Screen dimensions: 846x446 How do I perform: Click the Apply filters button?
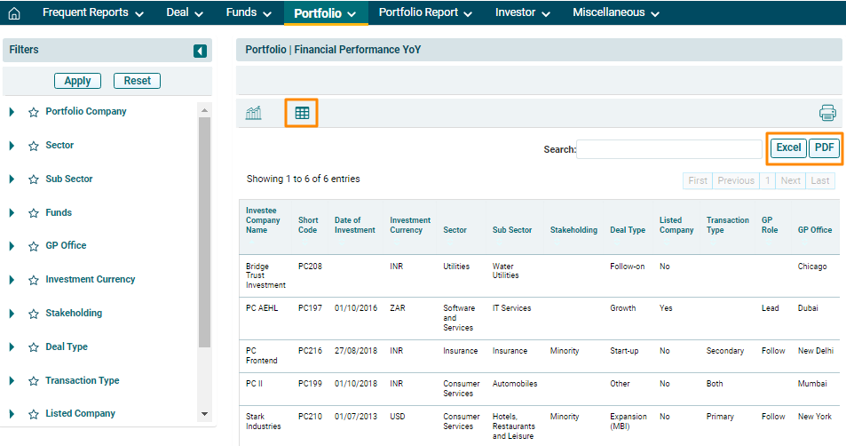[77, 81]
